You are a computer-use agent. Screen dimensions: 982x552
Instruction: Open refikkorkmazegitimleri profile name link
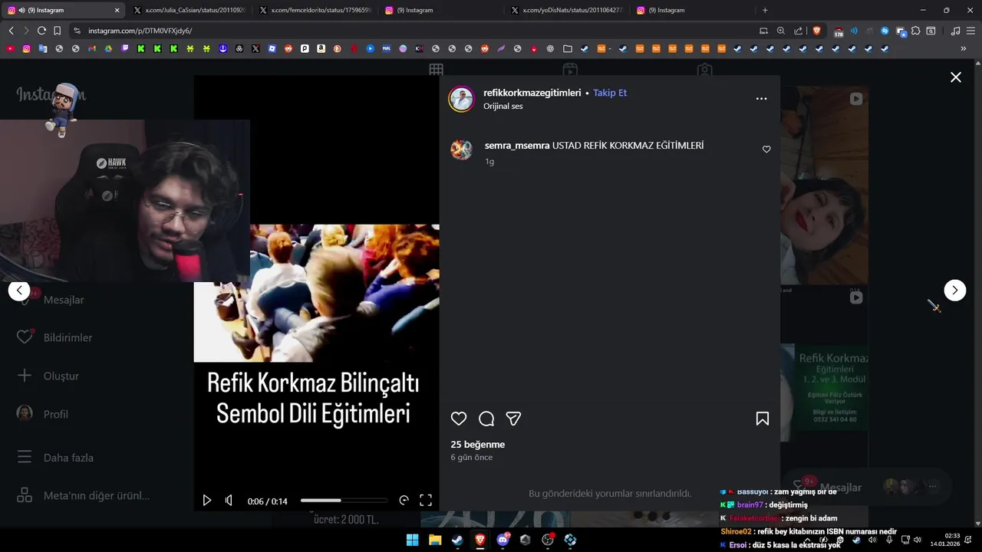(x=532, y=93)
